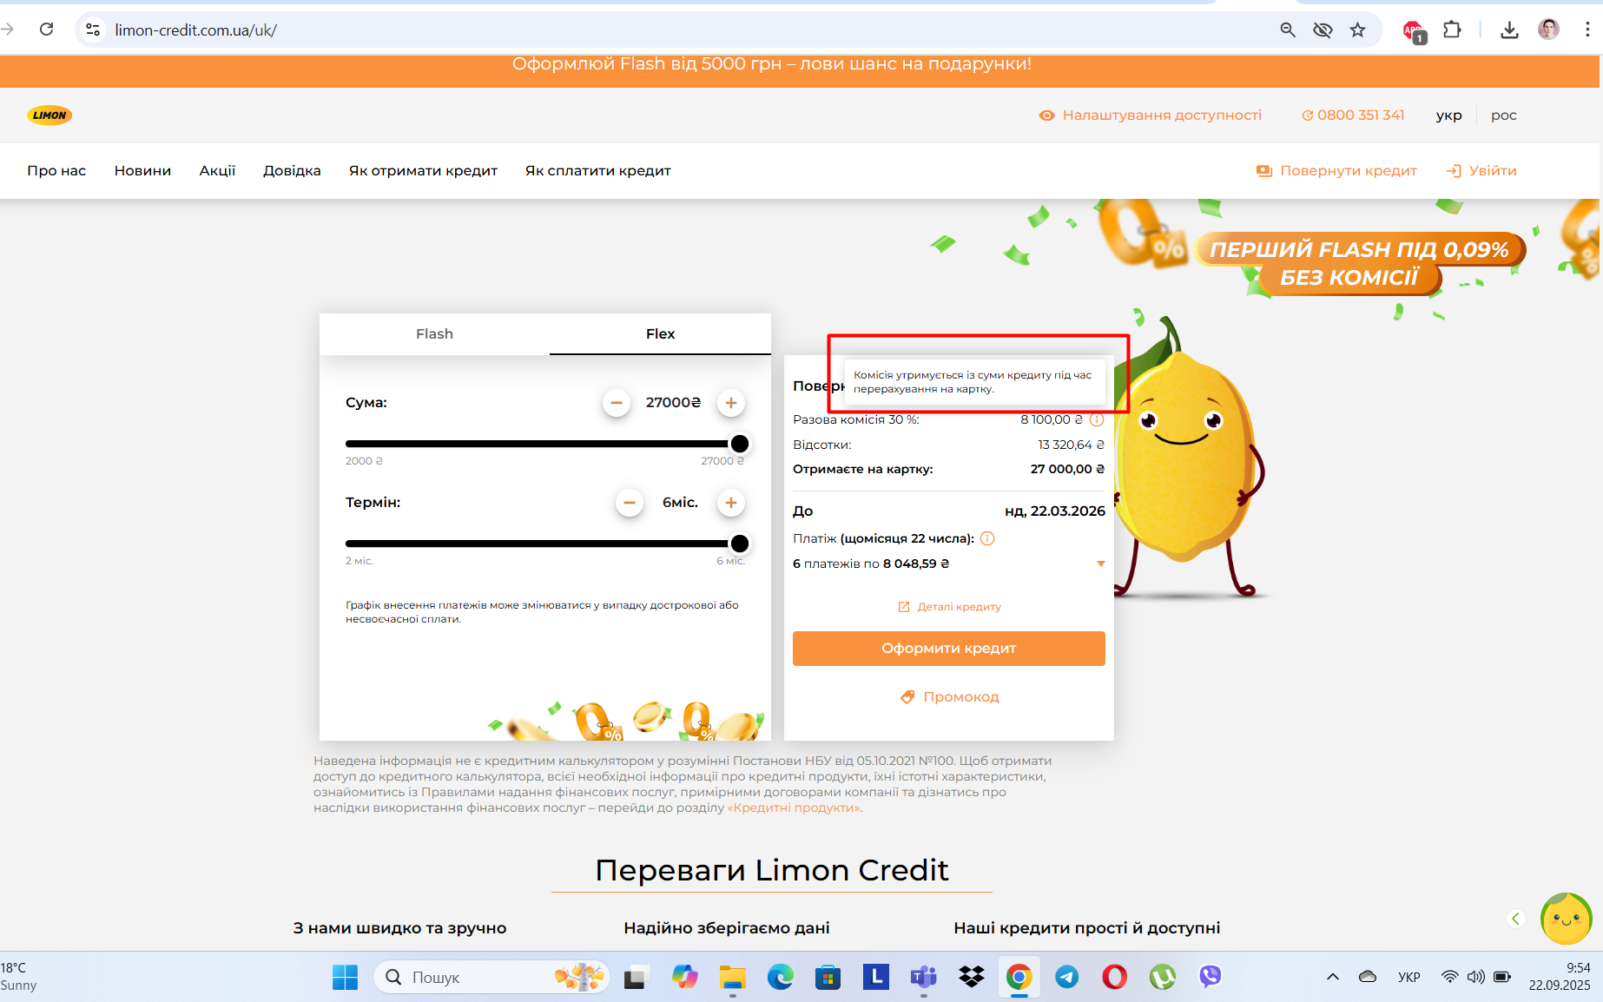The image size is (1603, 1002).
Task: Open Налаштування доступності accessibility settings
Action: (1151, 115)
